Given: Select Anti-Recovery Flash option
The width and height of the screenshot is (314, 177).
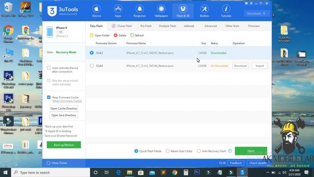Looking at the screenshot, I should point(199,151).
